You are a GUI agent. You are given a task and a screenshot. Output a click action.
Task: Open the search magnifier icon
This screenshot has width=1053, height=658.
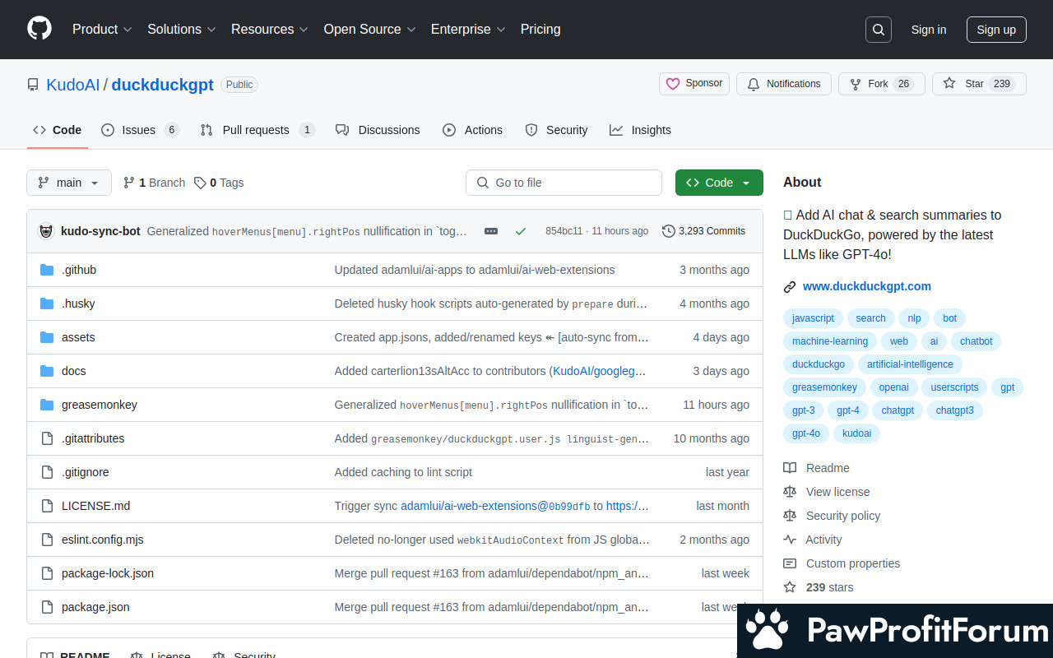(879, 30)
